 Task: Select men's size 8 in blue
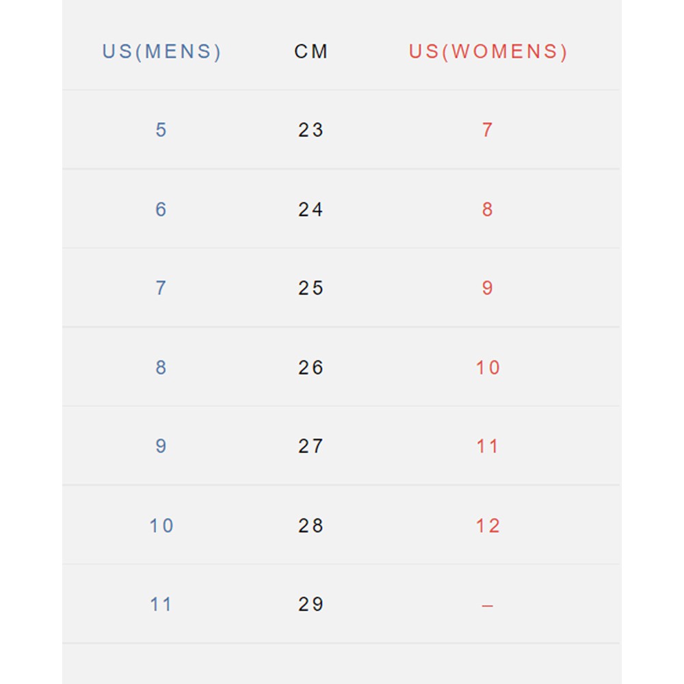click(x=161, y=367)
